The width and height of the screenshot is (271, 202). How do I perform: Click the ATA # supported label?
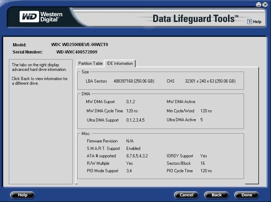(x=101, y=156)
